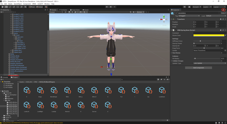
Task: Toggle Global handle rotation mode
Action: point(39,7)
